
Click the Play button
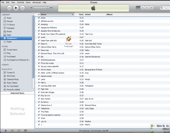16,8
